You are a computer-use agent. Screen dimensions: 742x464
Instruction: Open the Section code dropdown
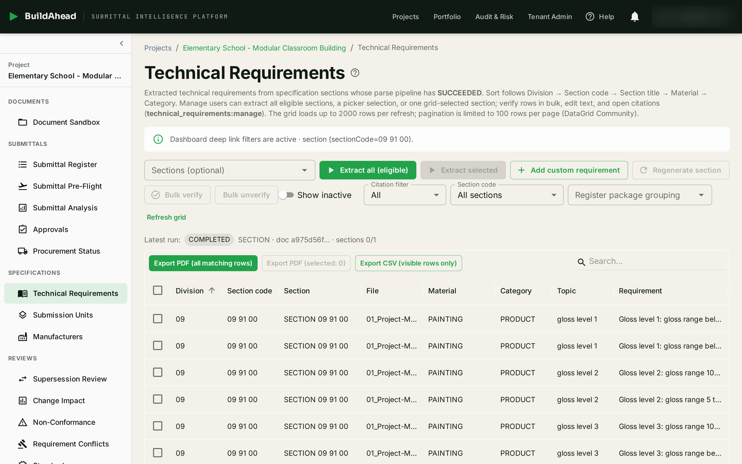[507, 195]
